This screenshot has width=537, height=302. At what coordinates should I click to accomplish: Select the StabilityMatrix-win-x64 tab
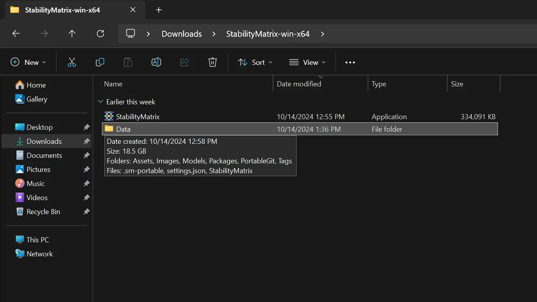pyautogui.click(x=74, y=10)
